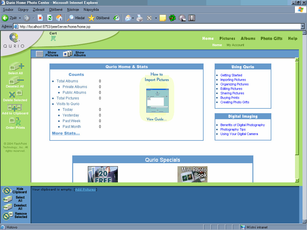Viewport: 307px width, 230px height.
Task: Click the yellow sticky note toolbar icon
Action: tap(163, 18)
